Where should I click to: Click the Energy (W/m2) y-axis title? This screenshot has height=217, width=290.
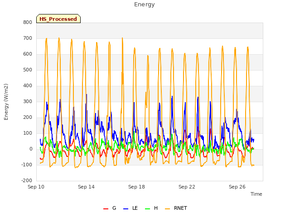click(x=6, y=102)
